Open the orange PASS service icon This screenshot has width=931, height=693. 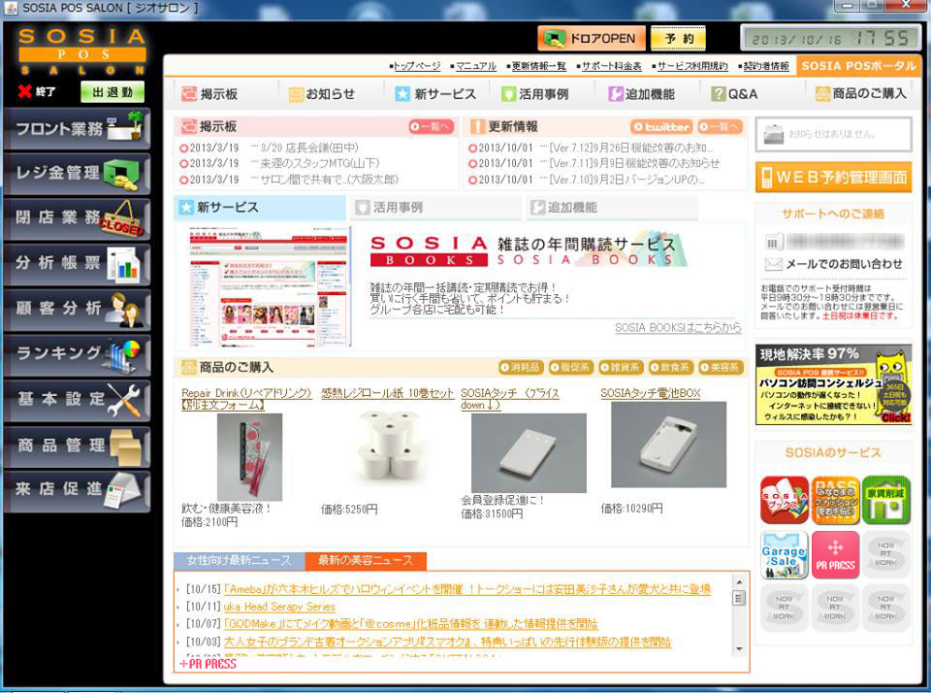tap(835, 500)
